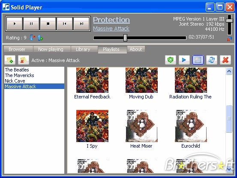Click the Play button in transport controls
The image size is (237, 178).
click(x=15, y=24)
